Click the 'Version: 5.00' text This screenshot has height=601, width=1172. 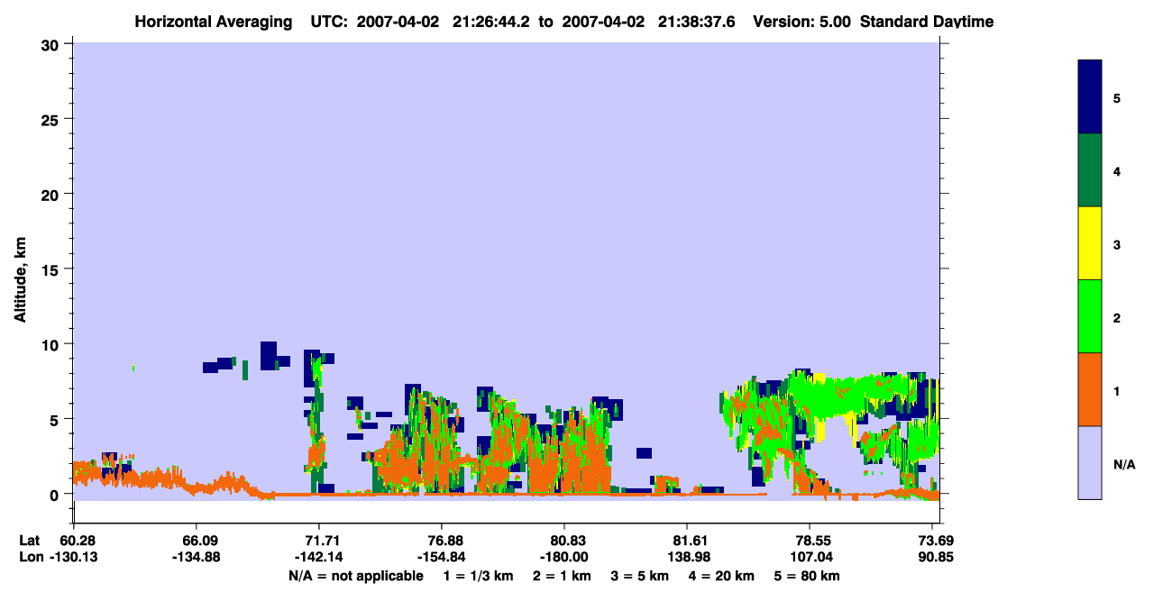click(x=804, y=21)
